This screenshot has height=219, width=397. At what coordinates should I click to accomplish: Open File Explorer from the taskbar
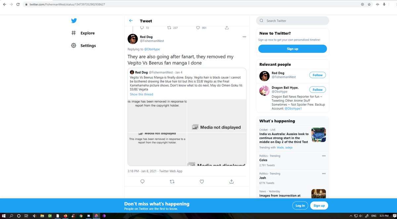[42, 216]
